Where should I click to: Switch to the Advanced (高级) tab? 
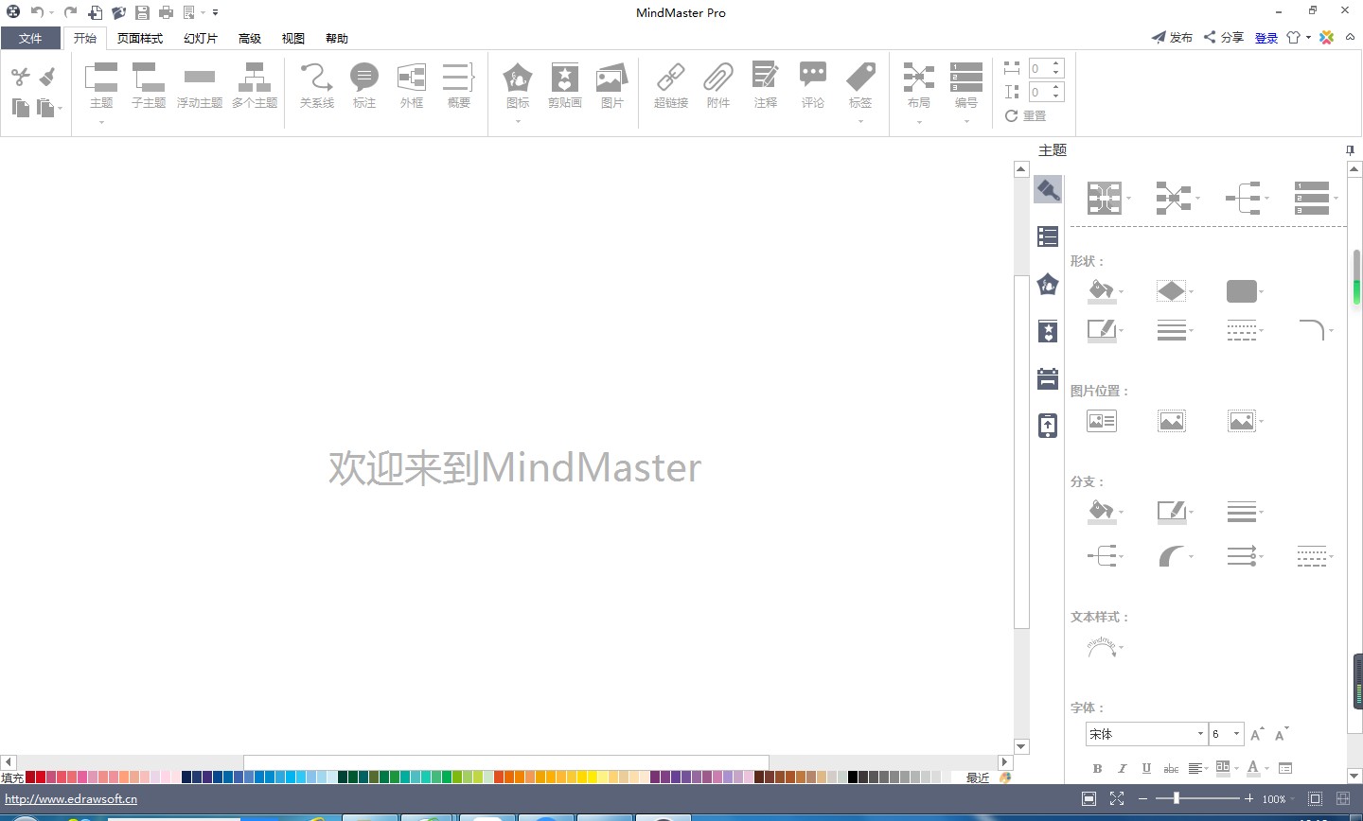tap(250, 38)
